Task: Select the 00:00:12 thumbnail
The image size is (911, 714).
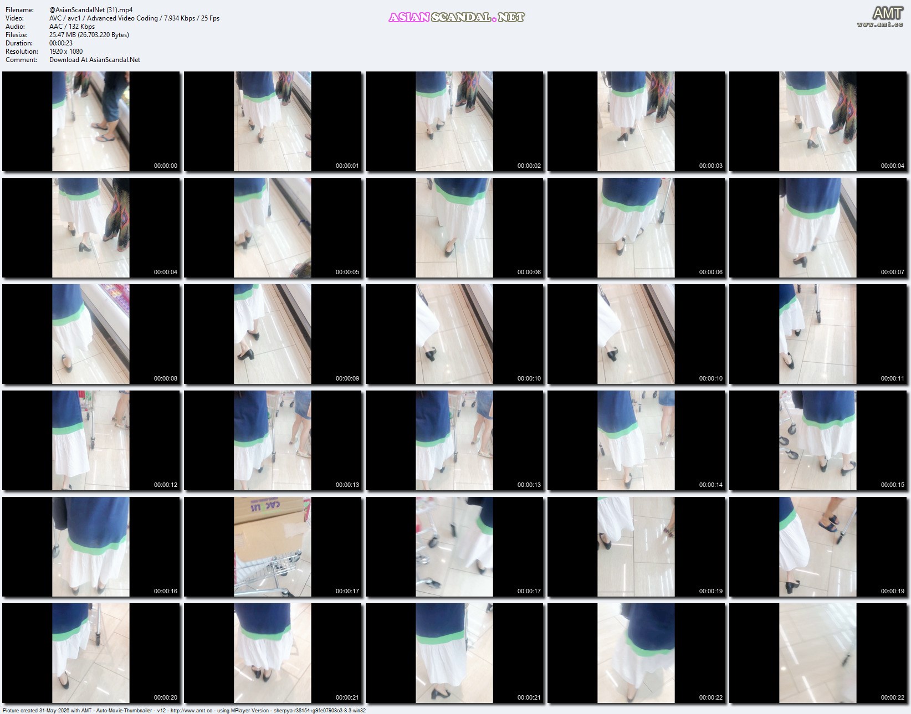Action: (91, 440)
